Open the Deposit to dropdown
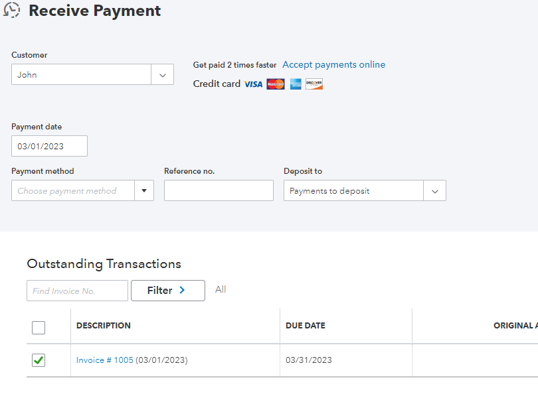Image resolution: width=538 pixels, height=416 pixels. 435,190
